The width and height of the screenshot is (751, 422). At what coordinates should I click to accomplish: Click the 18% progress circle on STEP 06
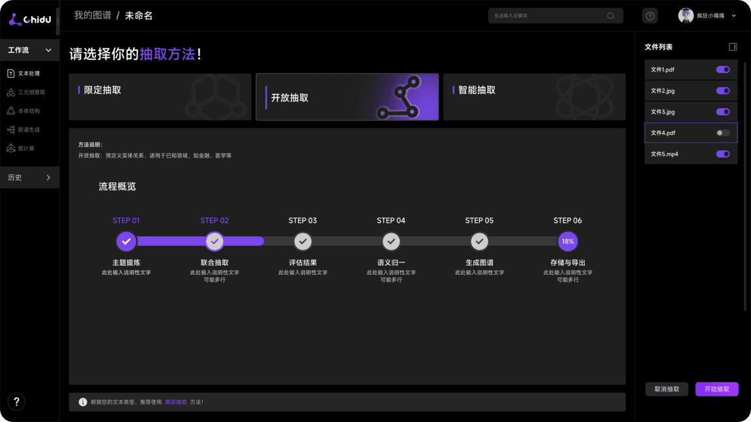(x=568, y=241)
